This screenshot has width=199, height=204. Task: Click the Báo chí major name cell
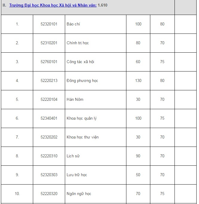[x=73, y=24]
